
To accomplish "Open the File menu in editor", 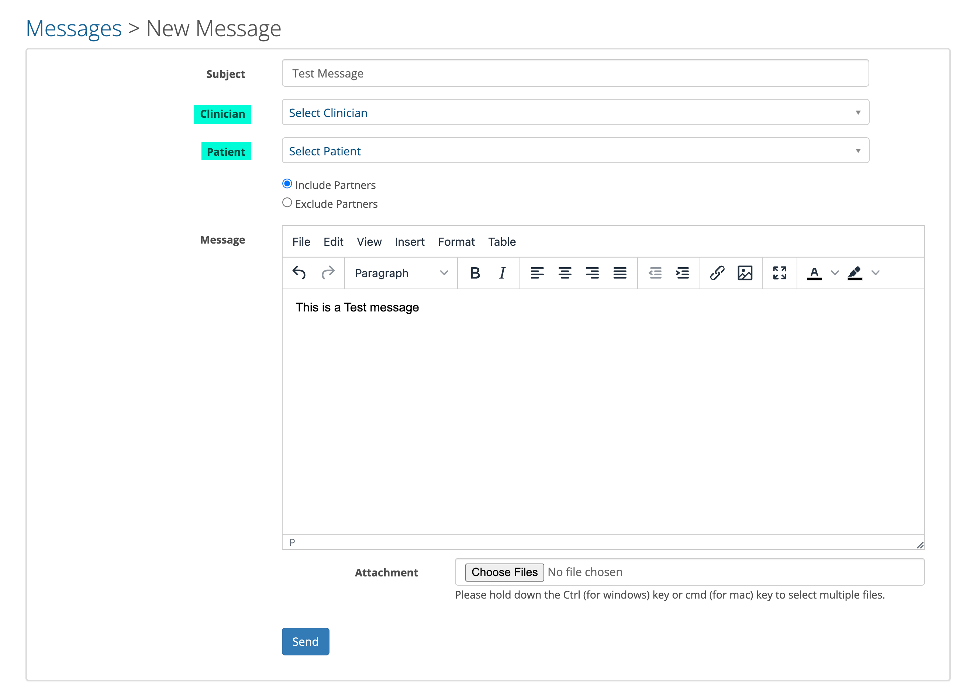I will coord(301,242).
